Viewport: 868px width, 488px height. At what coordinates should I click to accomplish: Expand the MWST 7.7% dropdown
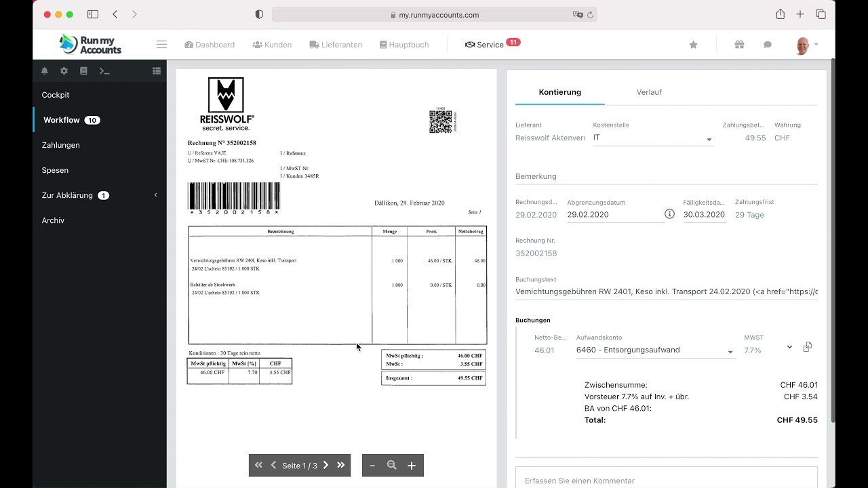pos(789,347)
